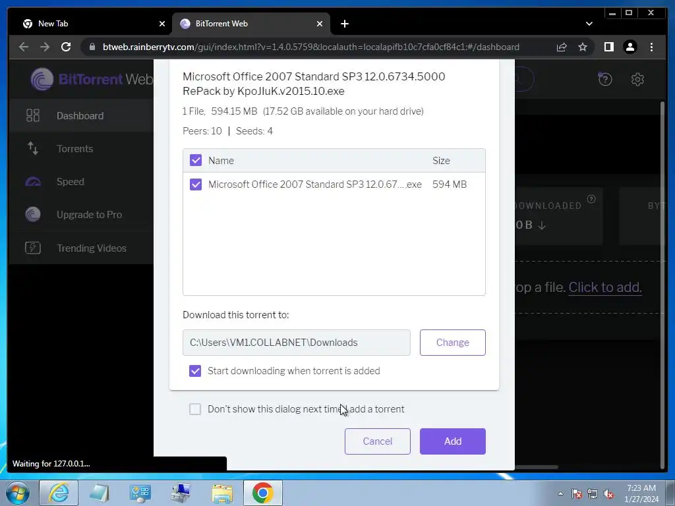Go forward in browser history
The width and height of the screenshot is (675, 506).
pos(45,47)
